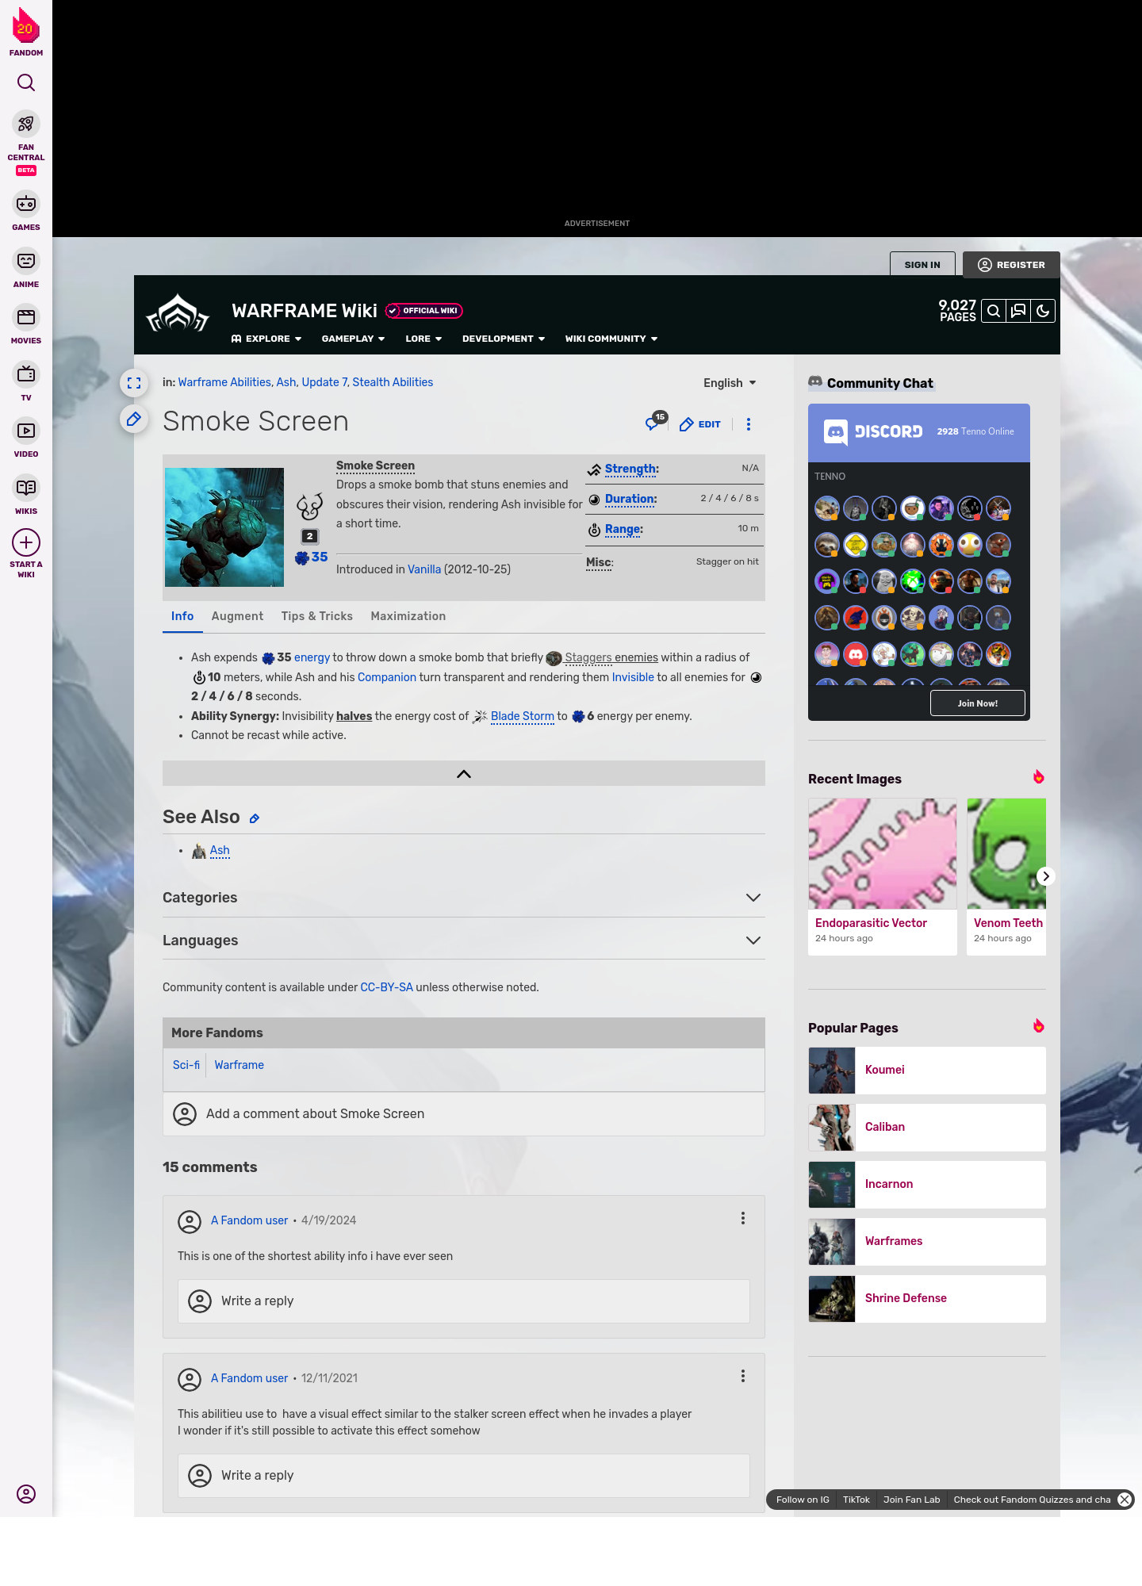Search the wiki using header magnifier icon
Image resolution: width=1142 pixels, height=1586 pixels.
pos(994,311)
